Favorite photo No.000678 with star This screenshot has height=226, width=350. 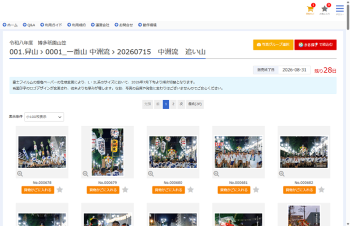[x=59, y=190]
